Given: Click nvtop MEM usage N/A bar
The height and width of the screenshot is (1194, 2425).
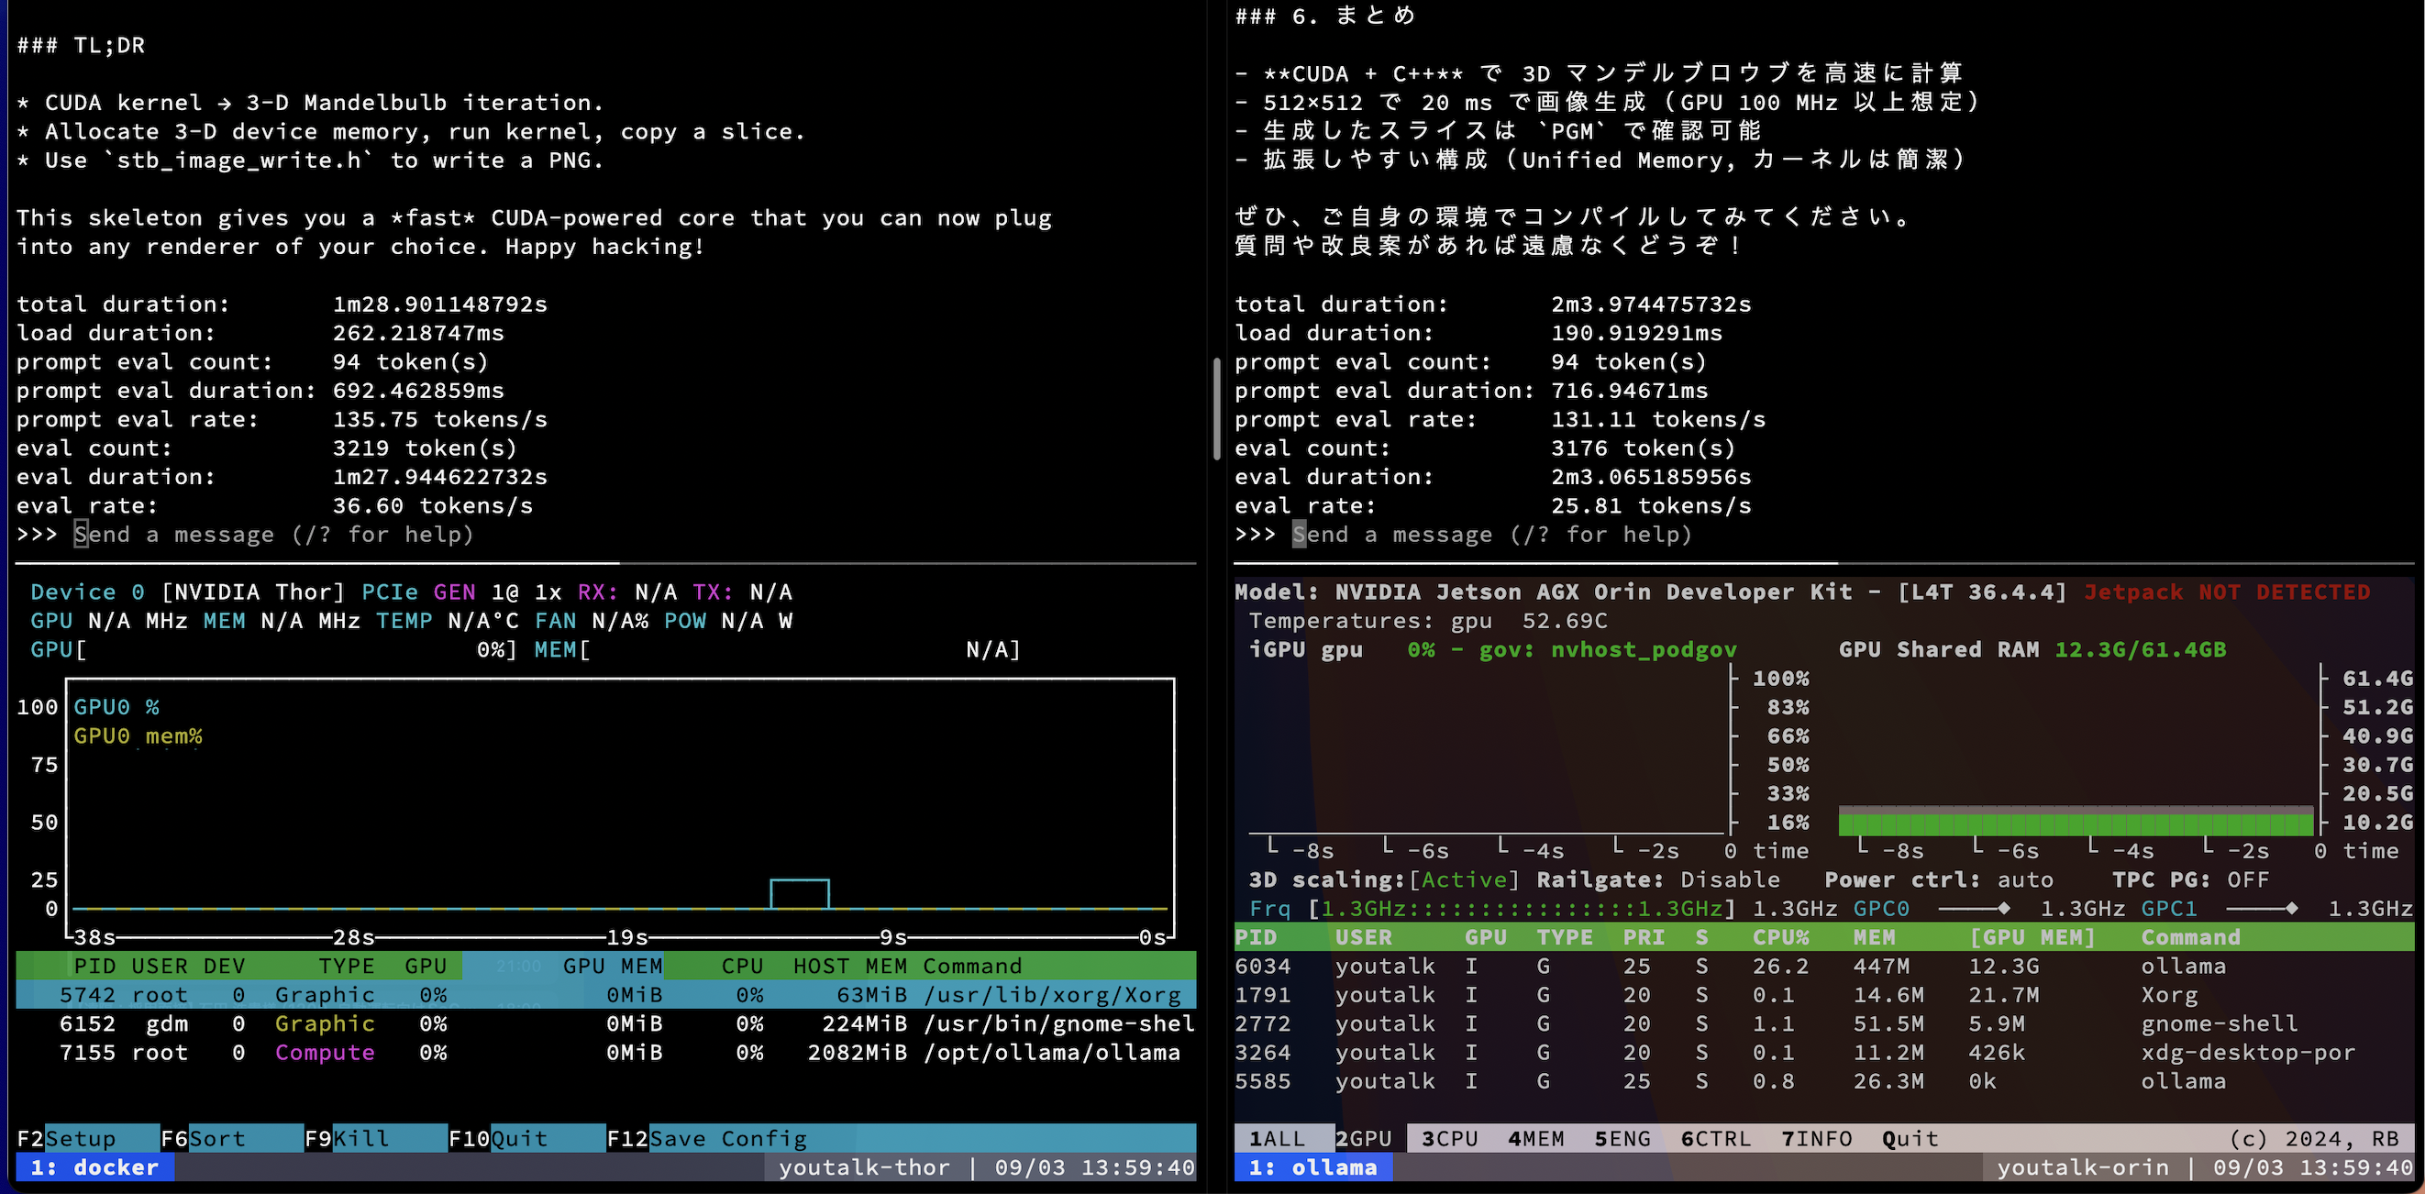Looking at the screenshot, I should click(778, 649).
